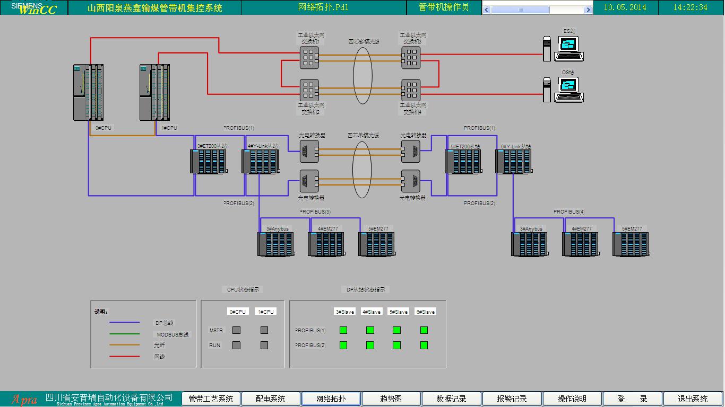Click the 0#CPU MSTR status indicator
725x407 pixels.
click(237, 330)
